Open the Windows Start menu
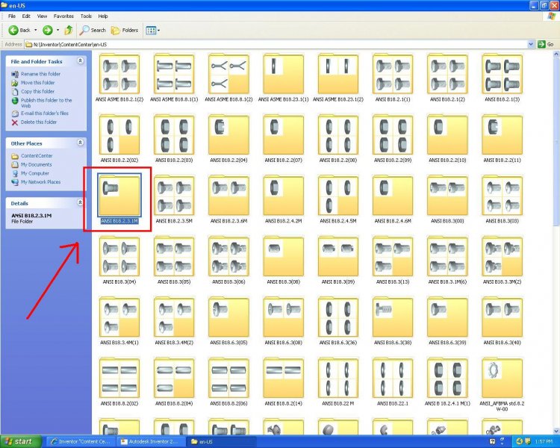The image size is (560, 448). [20, 441]
